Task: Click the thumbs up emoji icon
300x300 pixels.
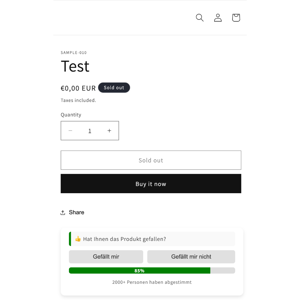Action: click(78, 239)
